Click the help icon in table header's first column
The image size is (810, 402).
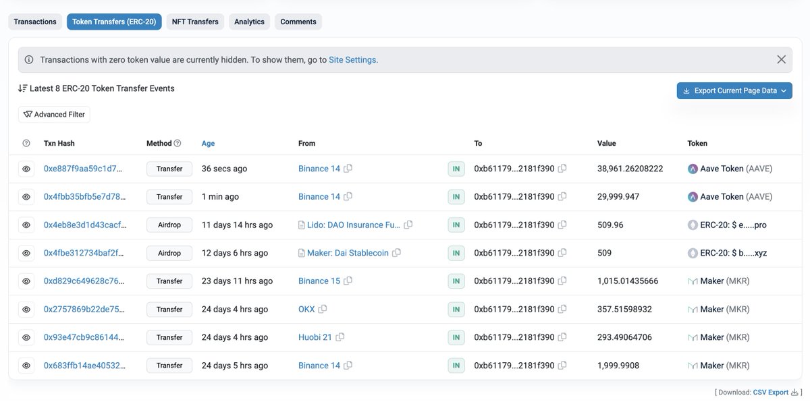[x=26, y=143]
